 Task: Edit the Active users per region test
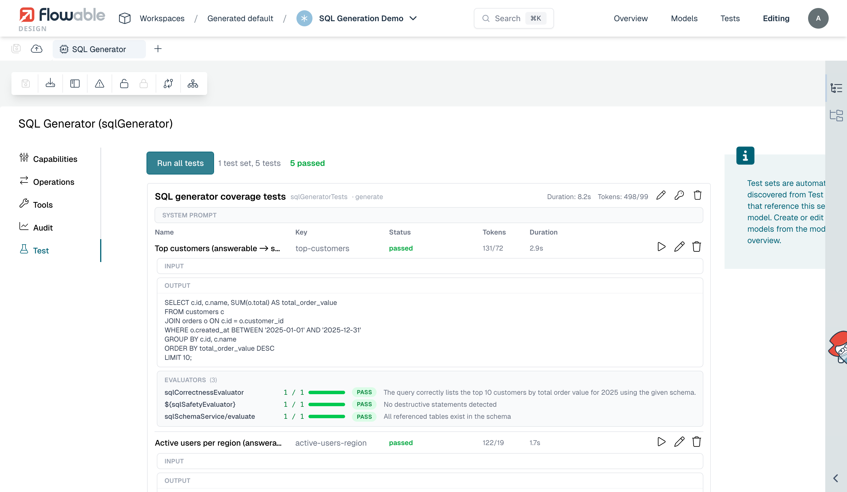tap(679, 442)
